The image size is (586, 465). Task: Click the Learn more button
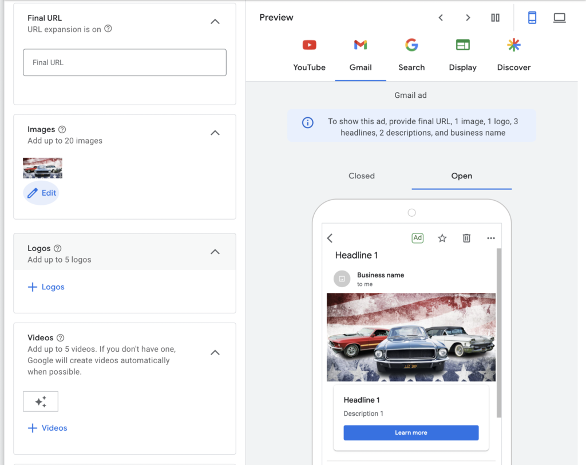click(411, 432)
